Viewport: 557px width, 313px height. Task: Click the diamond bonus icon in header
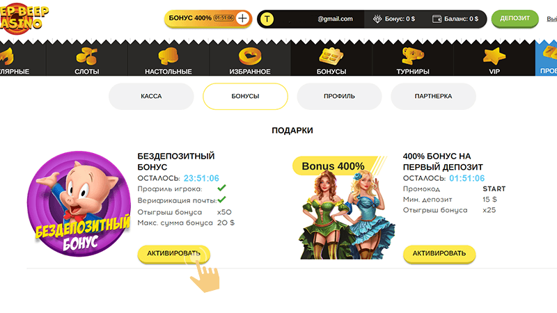coord(377,19)
